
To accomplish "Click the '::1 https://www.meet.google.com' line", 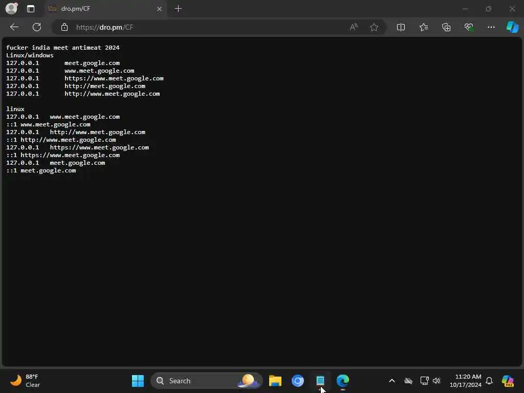I will pyautogui.click(x=63, y=155).
